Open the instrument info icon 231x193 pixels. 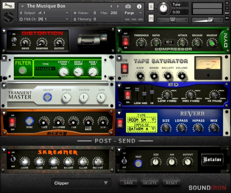click(139, 6)
